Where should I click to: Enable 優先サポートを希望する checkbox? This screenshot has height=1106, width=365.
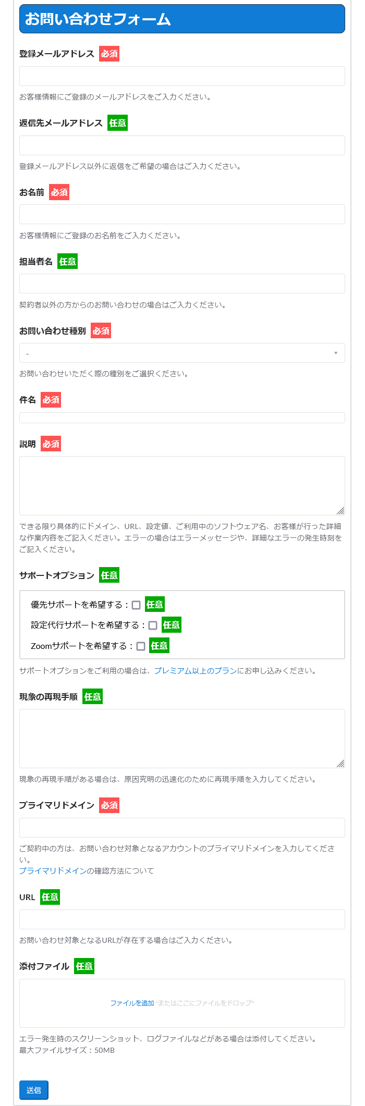pos(136,605)
